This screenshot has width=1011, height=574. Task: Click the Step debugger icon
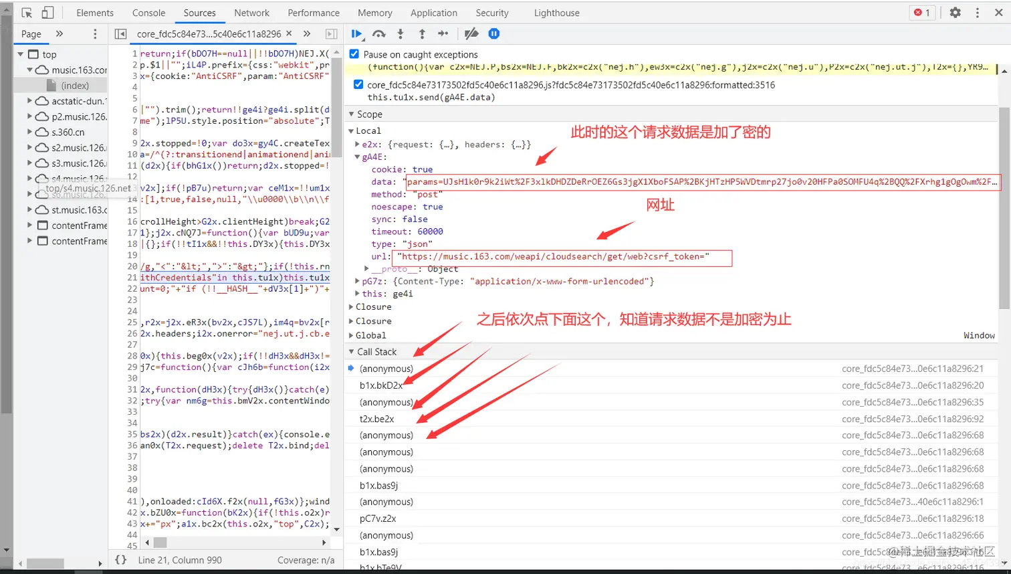click(x=443, y=33)
